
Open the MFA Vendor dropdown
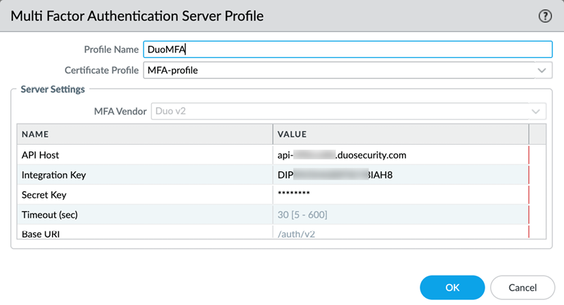pyautogui.click(x=349, y=111)
